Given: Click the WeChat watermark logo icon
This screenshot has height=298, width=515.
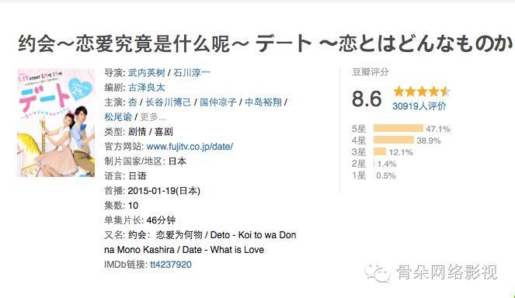Looking at the screenshot, I should (378, 272).
